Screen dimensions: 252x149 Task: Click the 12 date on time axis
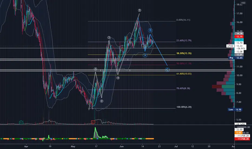(192, 146)
